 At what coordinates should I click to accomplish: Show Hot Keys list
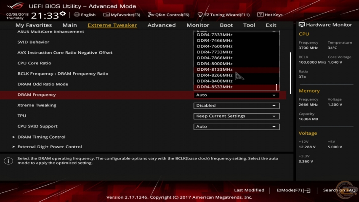(x=270, y=15)
